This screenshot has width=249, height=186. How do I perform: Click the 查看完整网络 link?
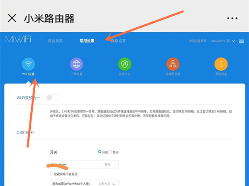198,41
